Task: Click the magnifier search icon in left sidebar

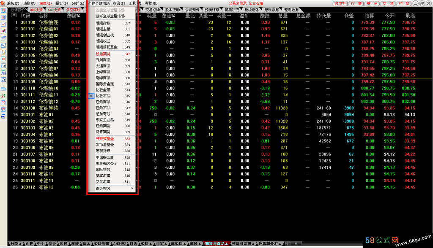Action: [3, 80]
